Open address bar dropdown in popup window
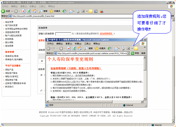 tap(128, 53)
